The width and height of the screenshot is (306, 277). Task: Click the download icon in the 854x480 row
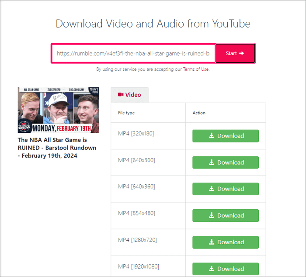click(212, 215)
